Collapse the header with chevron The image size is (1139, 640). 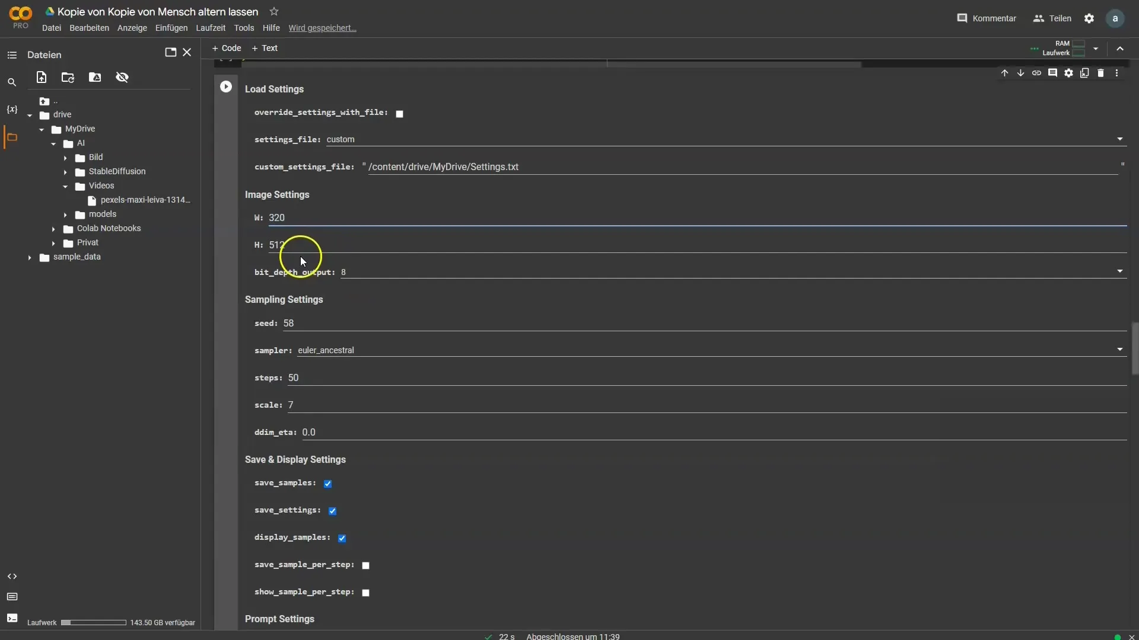1120,49
